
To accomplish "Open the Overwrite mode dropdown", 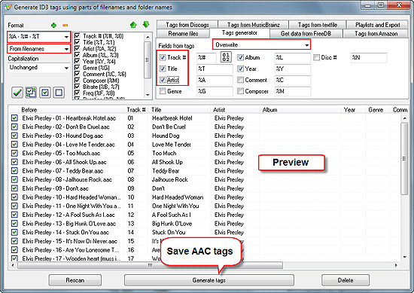I will [262, 44].
